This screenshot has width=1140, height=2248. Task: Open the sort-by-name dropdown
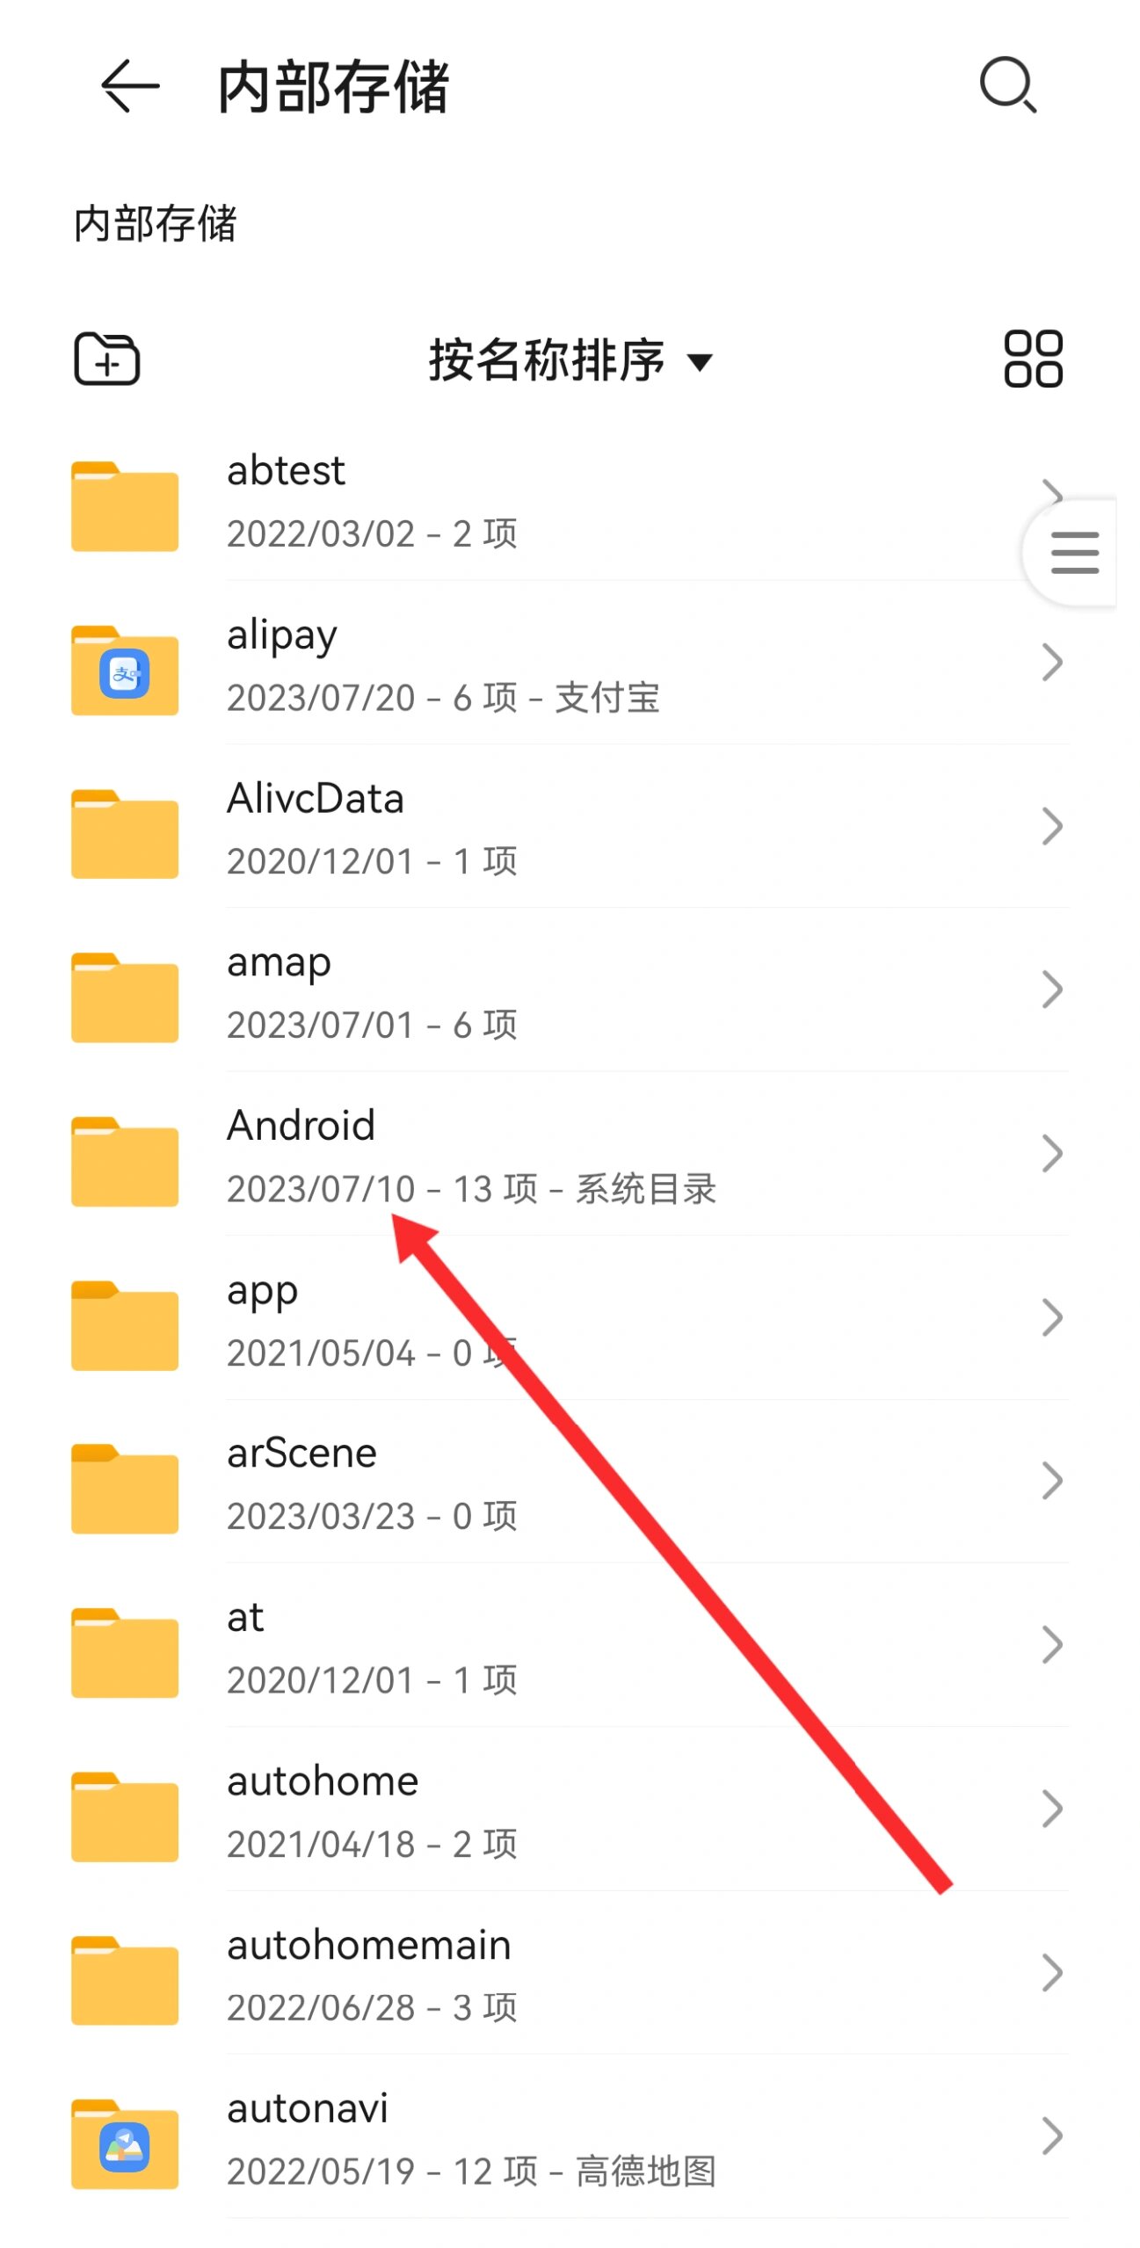pyautogui.click(x=570, y=359)
